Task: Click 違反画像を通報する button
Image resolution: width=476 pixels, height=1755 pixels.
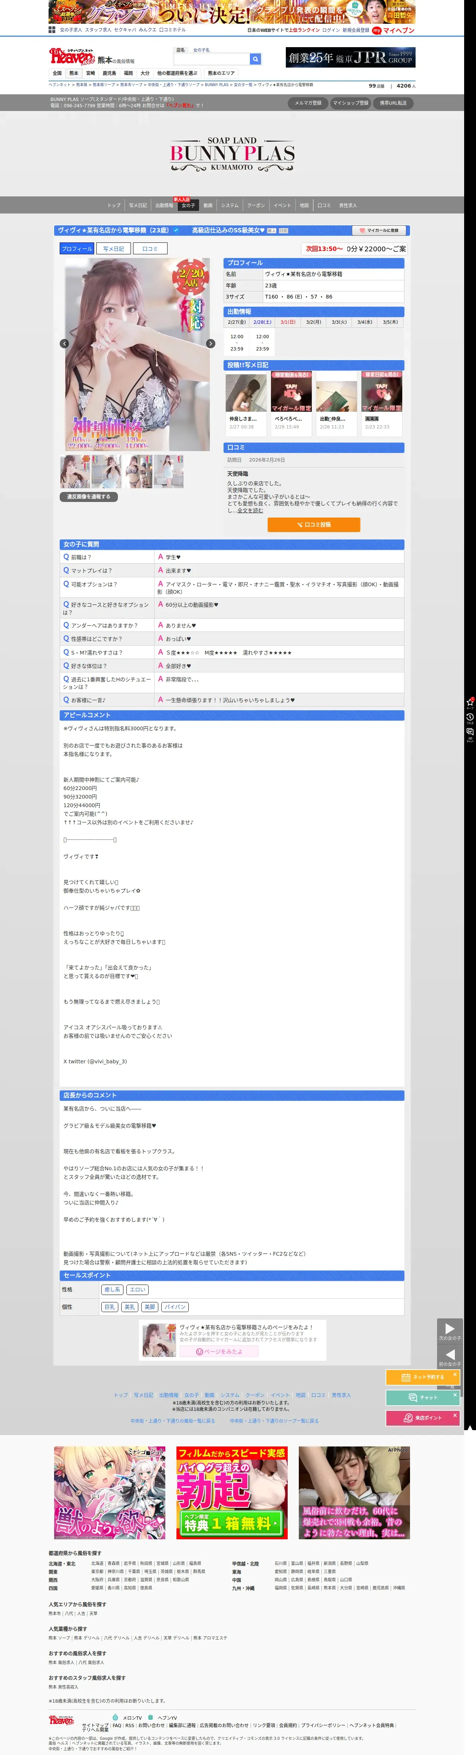Action: (x=88, y=497)
